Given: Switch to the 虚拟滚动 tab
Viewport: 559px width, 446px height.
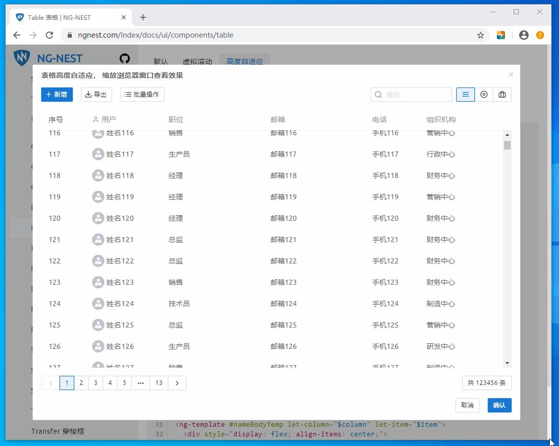Looking at the screenshot, I should pos(197,61).
